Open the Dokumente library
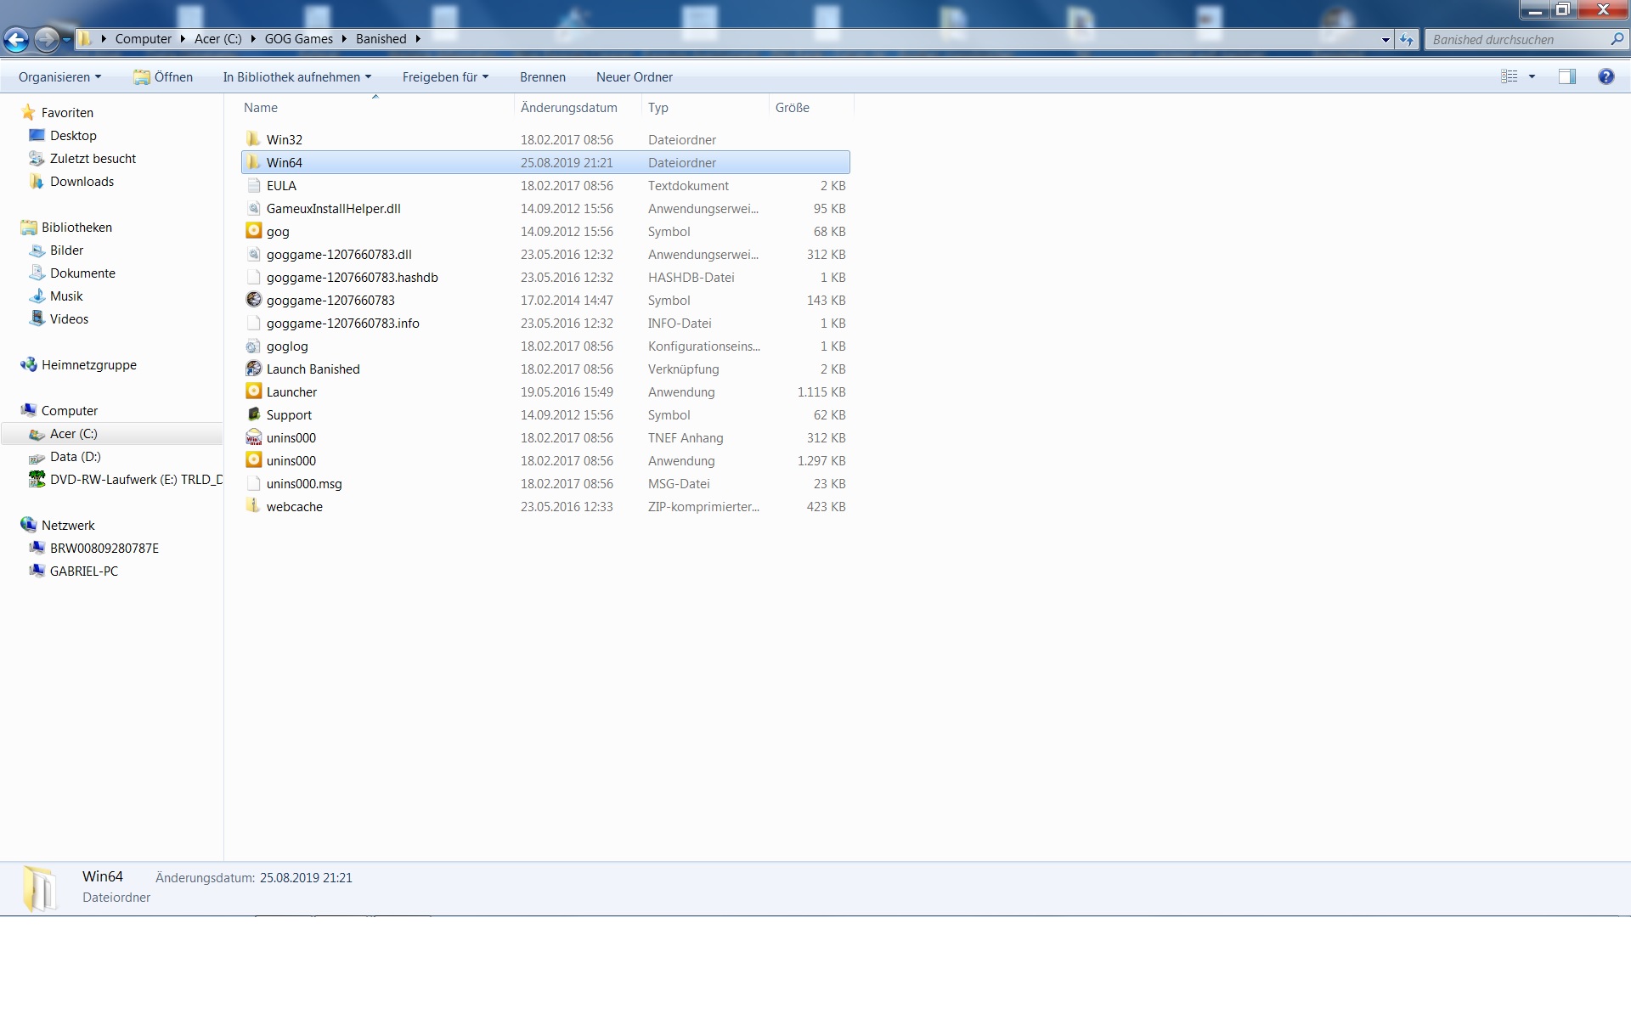The image size is (1631, 1019). click(82, 273)
